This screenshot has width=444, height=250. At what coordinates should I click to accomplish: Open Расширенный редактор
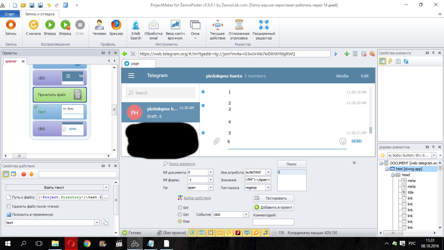coord(264,30)
